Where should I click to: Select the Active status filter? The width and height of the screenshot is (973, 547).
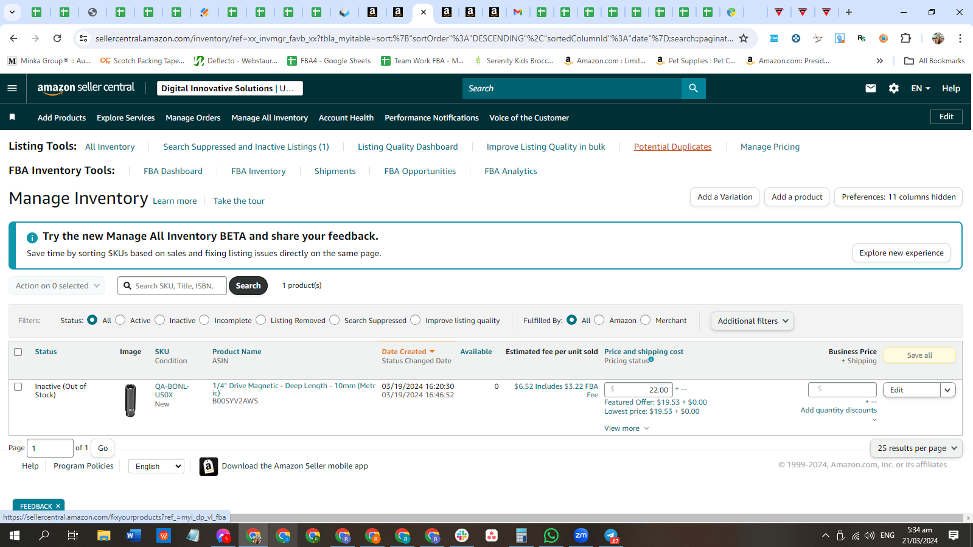click(x=120, y=320)
